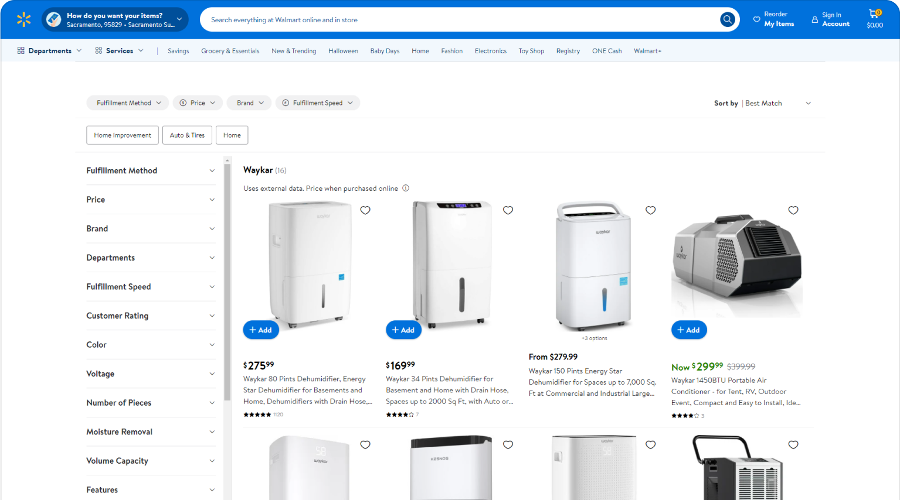Expand the Voltage filter section

coord(151,374)
